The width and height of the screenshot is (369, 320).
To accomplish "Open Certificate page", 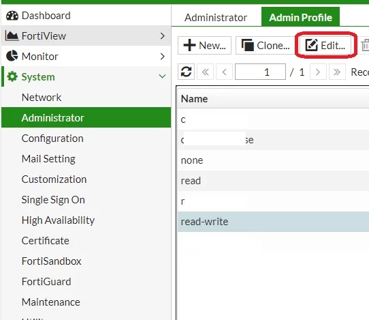I will click(x=86, y=241).
